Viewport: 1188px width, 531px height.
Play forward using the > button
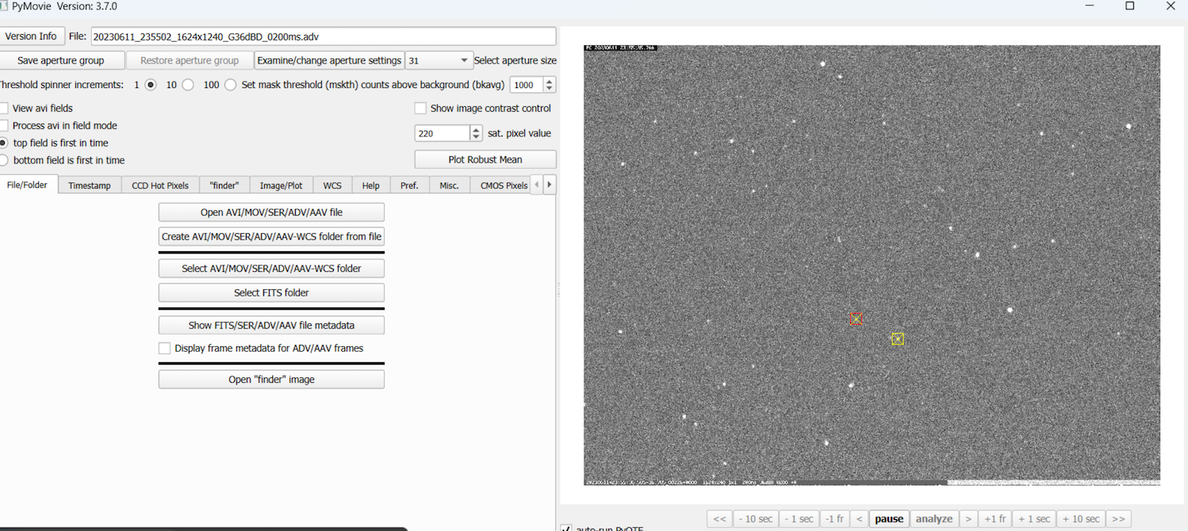click(x=968, y=518)
